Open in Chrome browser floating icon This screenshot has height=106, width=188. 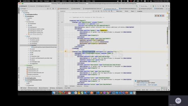[x=156, y=16]
